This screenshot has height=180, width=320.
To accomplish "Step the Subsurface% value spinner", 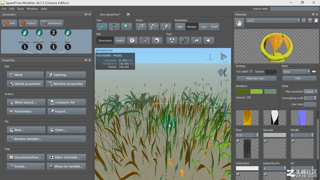I will tap(285, 168).
